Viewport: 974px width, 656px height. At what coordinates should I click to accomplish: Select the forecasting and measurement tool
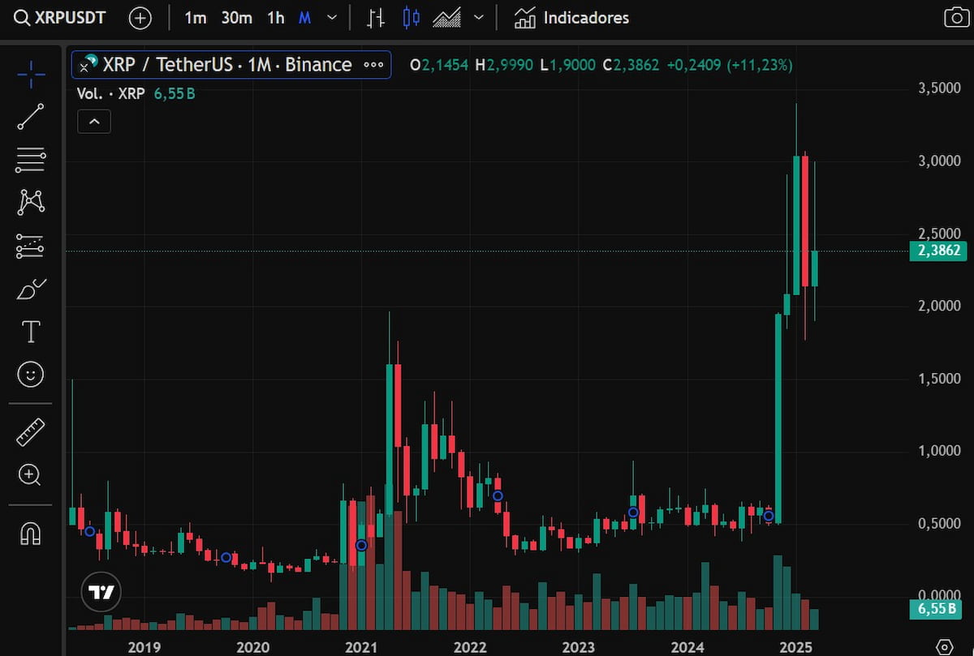pos(31,246)
